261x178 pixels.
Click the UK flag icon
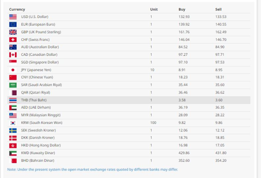click(13, 32)
